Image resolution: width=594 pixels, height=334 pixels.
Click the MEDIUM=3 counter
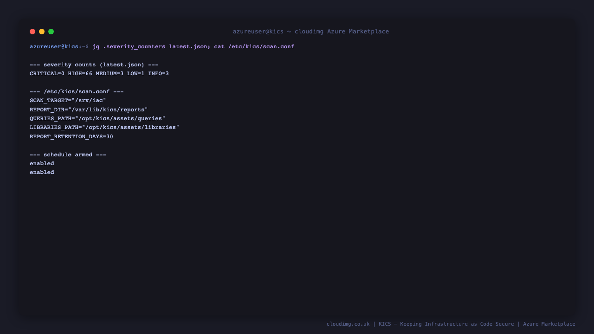pos(110,74)
